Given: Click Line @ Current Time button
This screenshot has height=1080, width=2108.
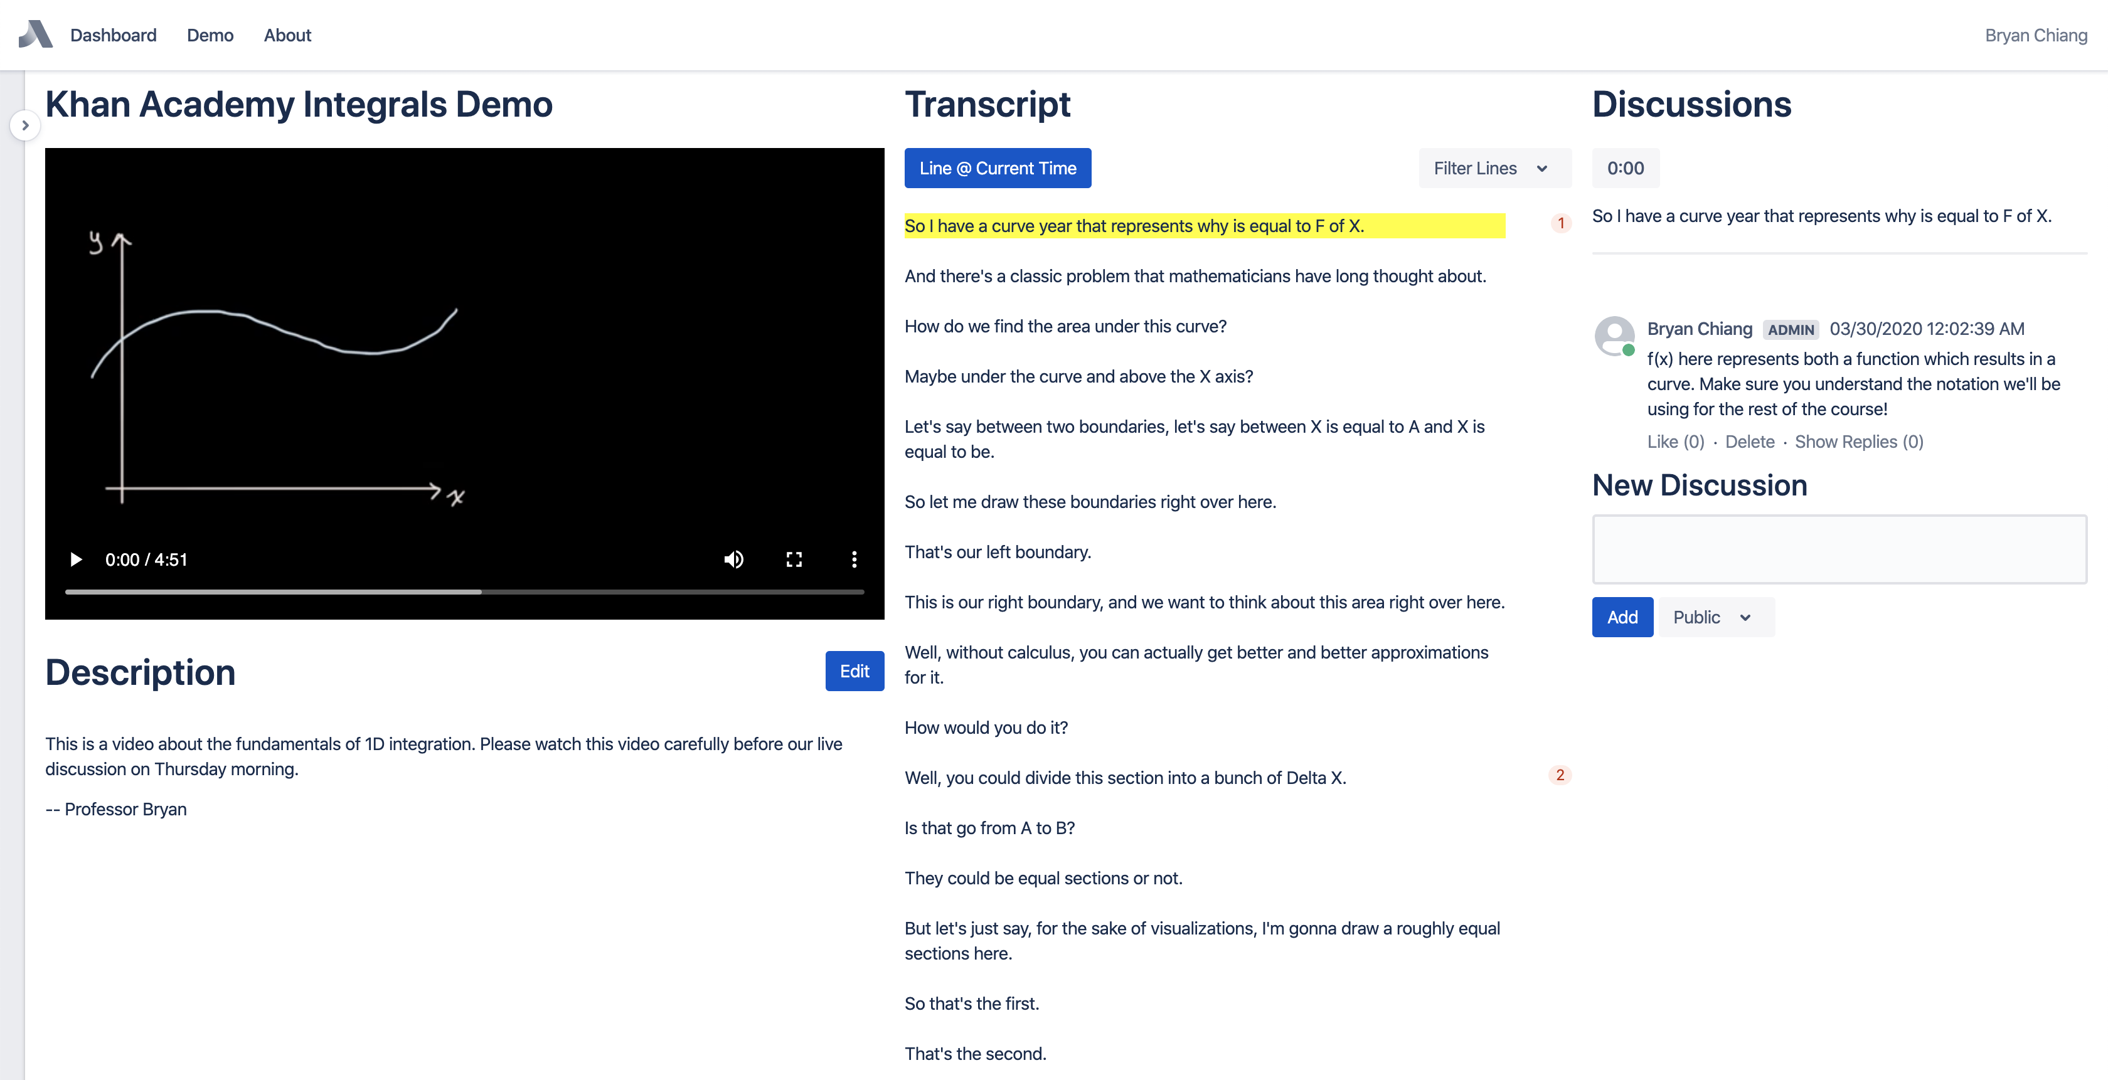Looking at the screenshot, I should 997,169.
